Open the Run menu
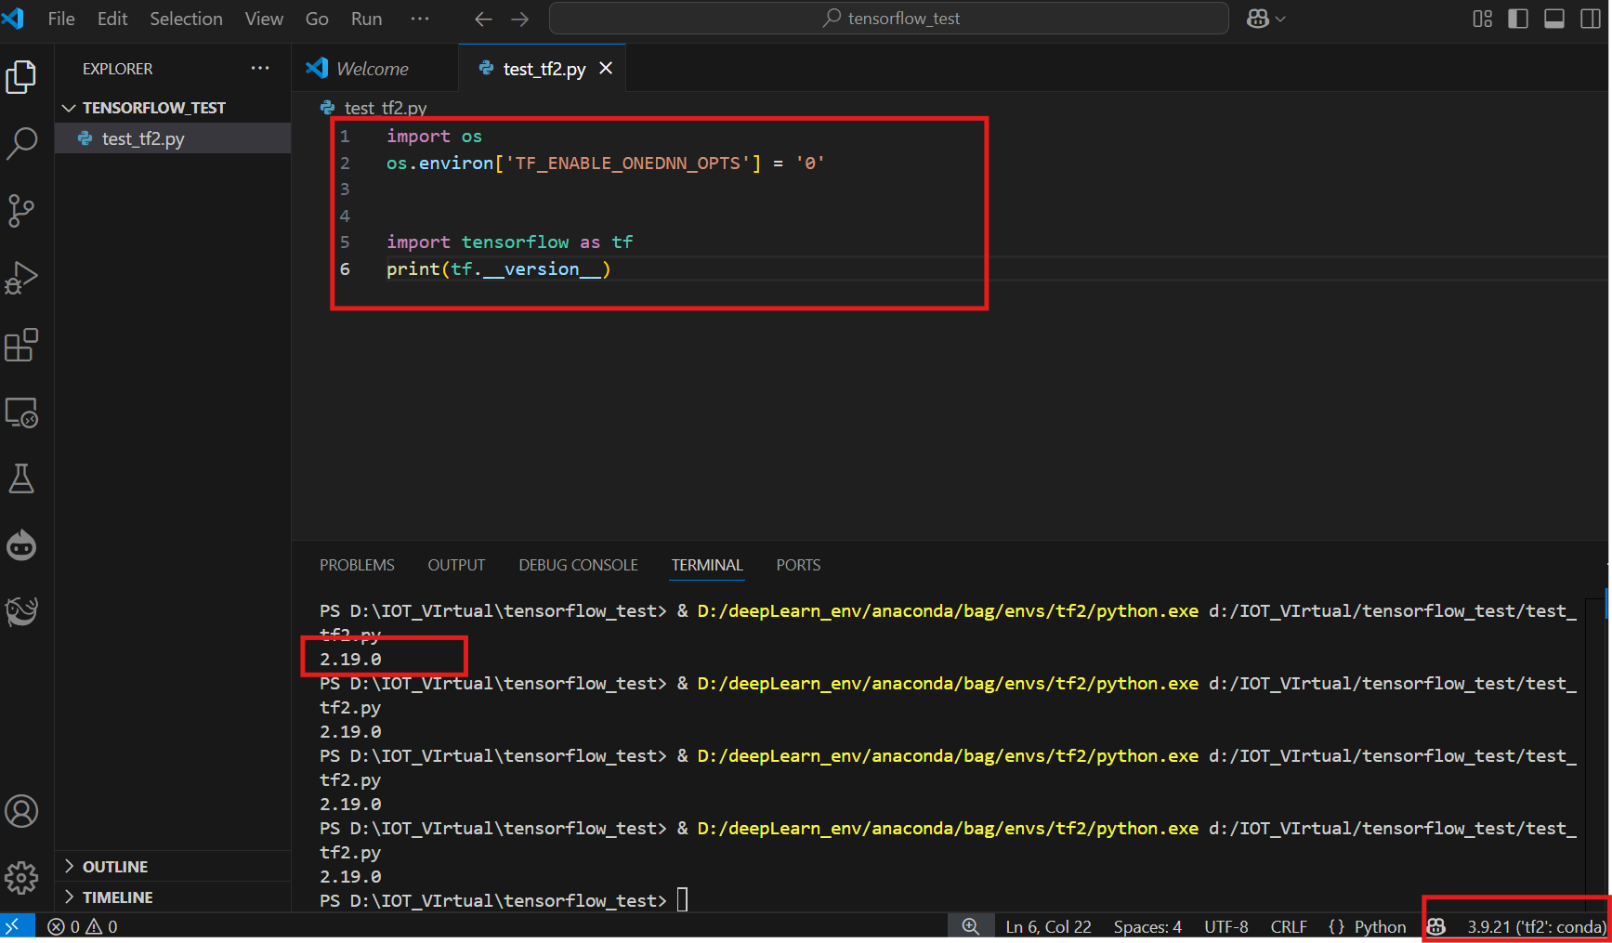The width and height of the screenshot is (1612, 943). (366, 19)
